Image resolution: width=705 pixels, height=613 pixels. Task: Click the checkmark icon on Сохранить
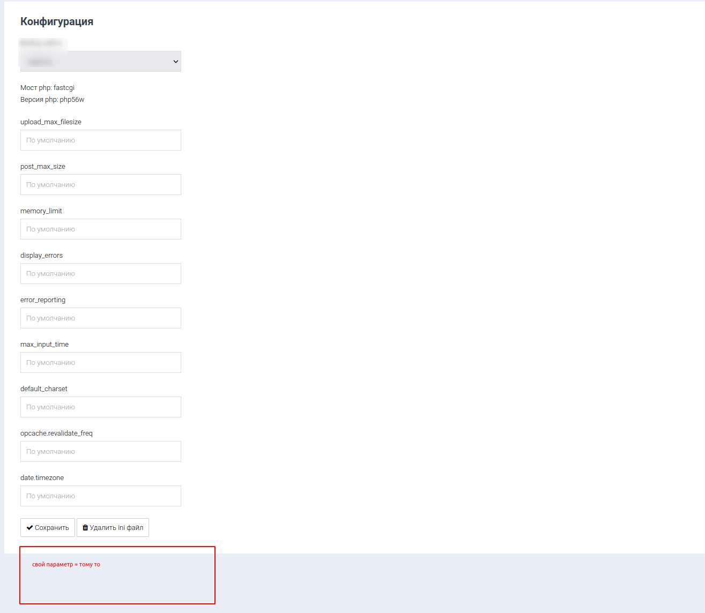click(30, 528)
